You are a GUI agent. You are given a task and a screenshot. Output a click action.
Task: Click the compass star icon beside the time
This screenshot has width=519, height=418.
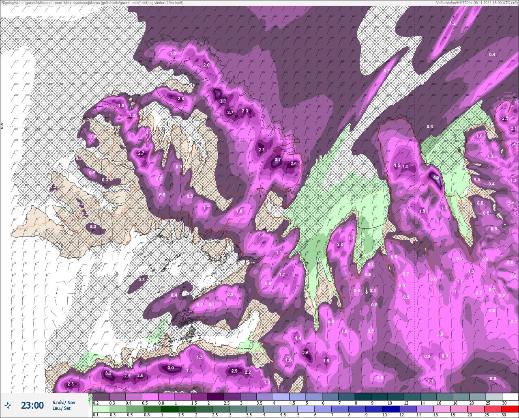click(x=8, y=405)
